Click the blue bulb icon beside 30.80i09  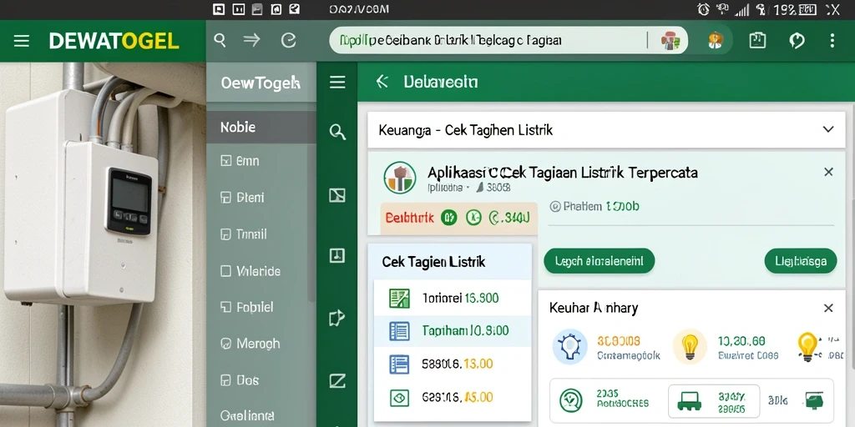click(569, 346)
